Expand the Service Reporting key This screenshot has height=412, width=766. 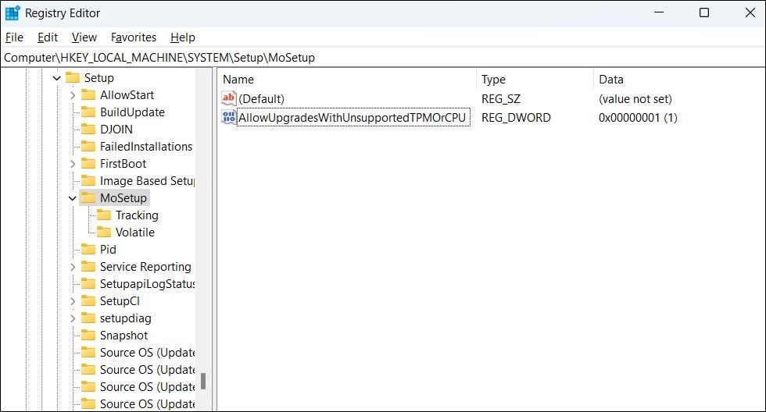pos(72,267)
